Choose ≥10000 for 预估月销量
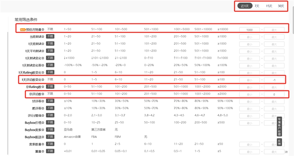Image resolution: width=294 pixels, height=156 pixels. click(x=223, y=29)
